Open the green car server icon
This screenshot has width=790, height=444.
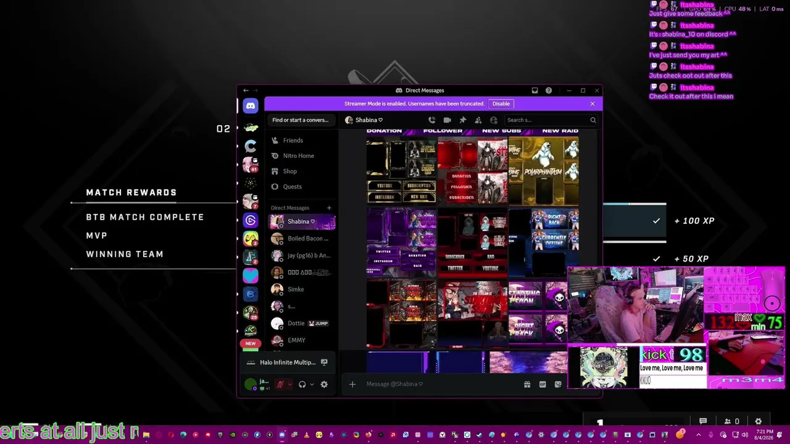pos(250,128)
